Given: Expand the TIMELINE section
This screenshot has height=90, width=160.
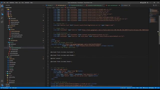Looking at the screenshot, I should (24, 86).
